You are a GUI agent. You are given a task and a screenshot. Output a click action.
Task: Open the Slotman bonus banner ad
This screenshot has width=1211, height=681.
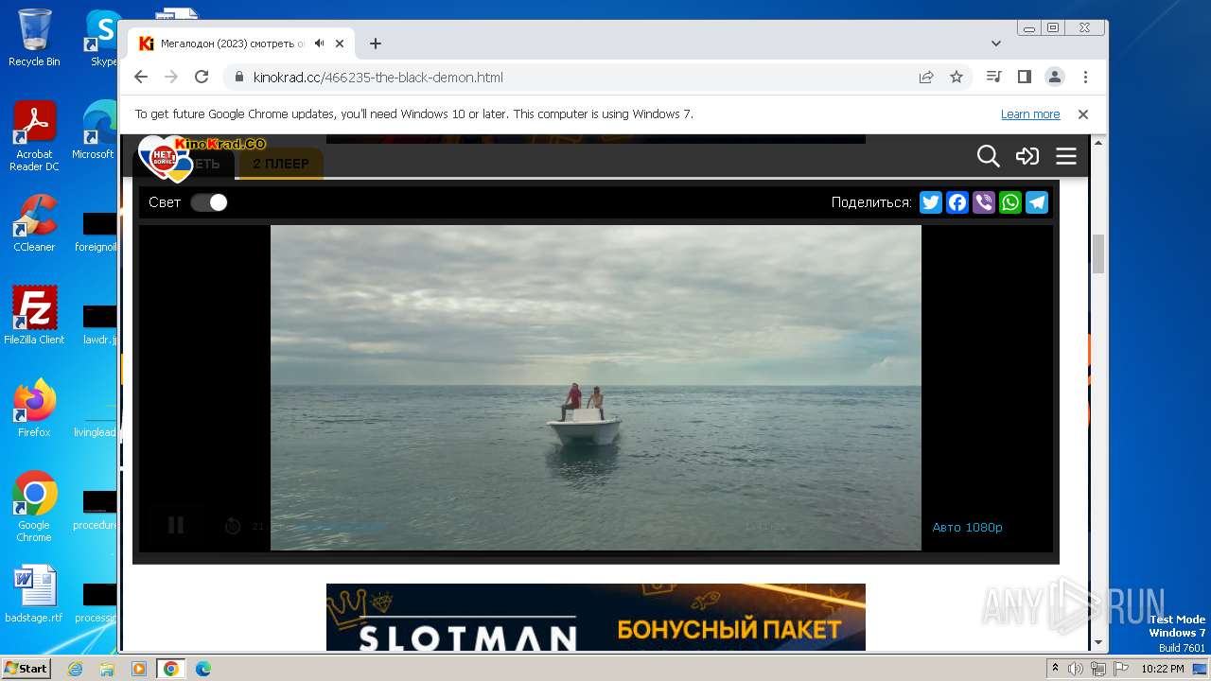click(596, 617)
